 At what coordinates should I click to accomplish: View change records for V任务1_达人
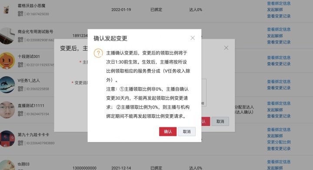click(279, 88)
